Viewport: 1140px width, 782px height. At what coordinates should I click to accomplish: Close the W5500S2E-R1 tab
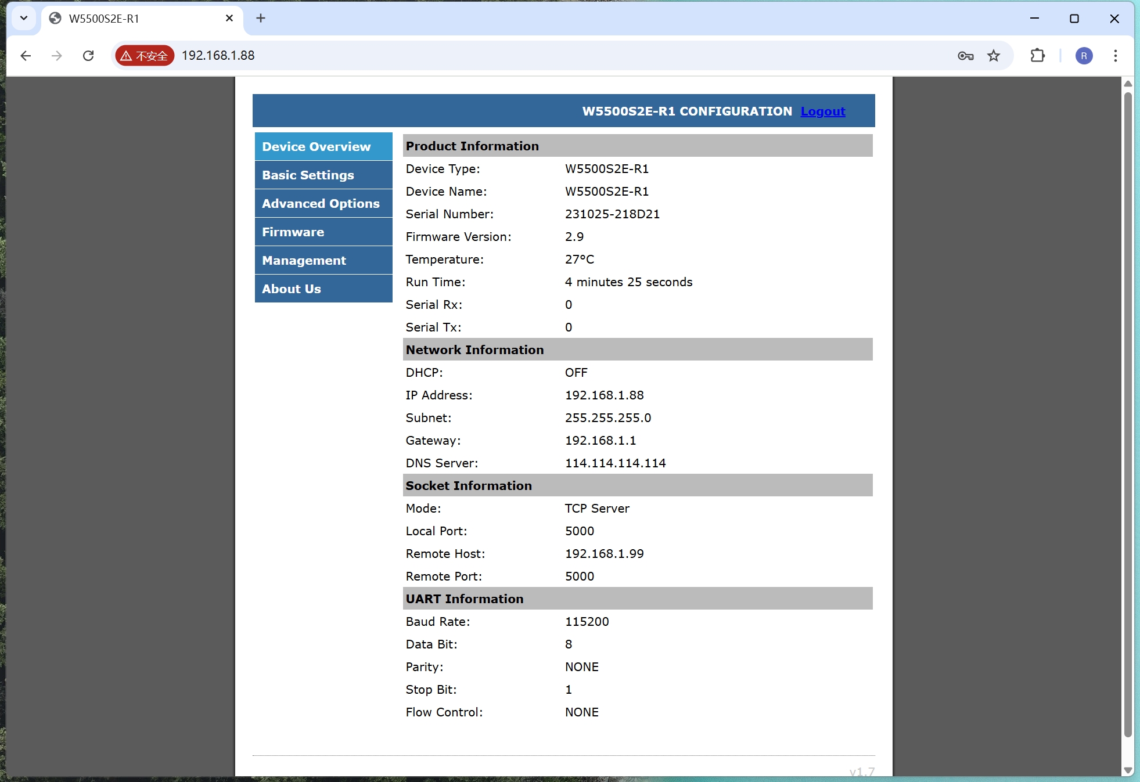[229, 19]
